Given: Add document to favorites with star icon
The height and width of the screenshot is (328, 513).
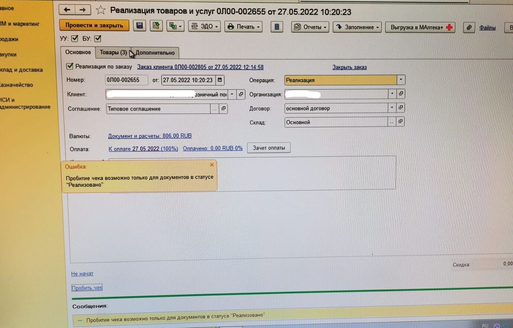Looking at the screenshot, I should (x=100, y=10).
